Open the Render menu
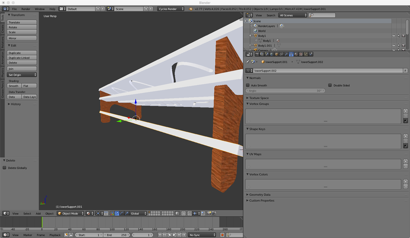This screenshot has width=410, height=238. (x=26, y=9)
